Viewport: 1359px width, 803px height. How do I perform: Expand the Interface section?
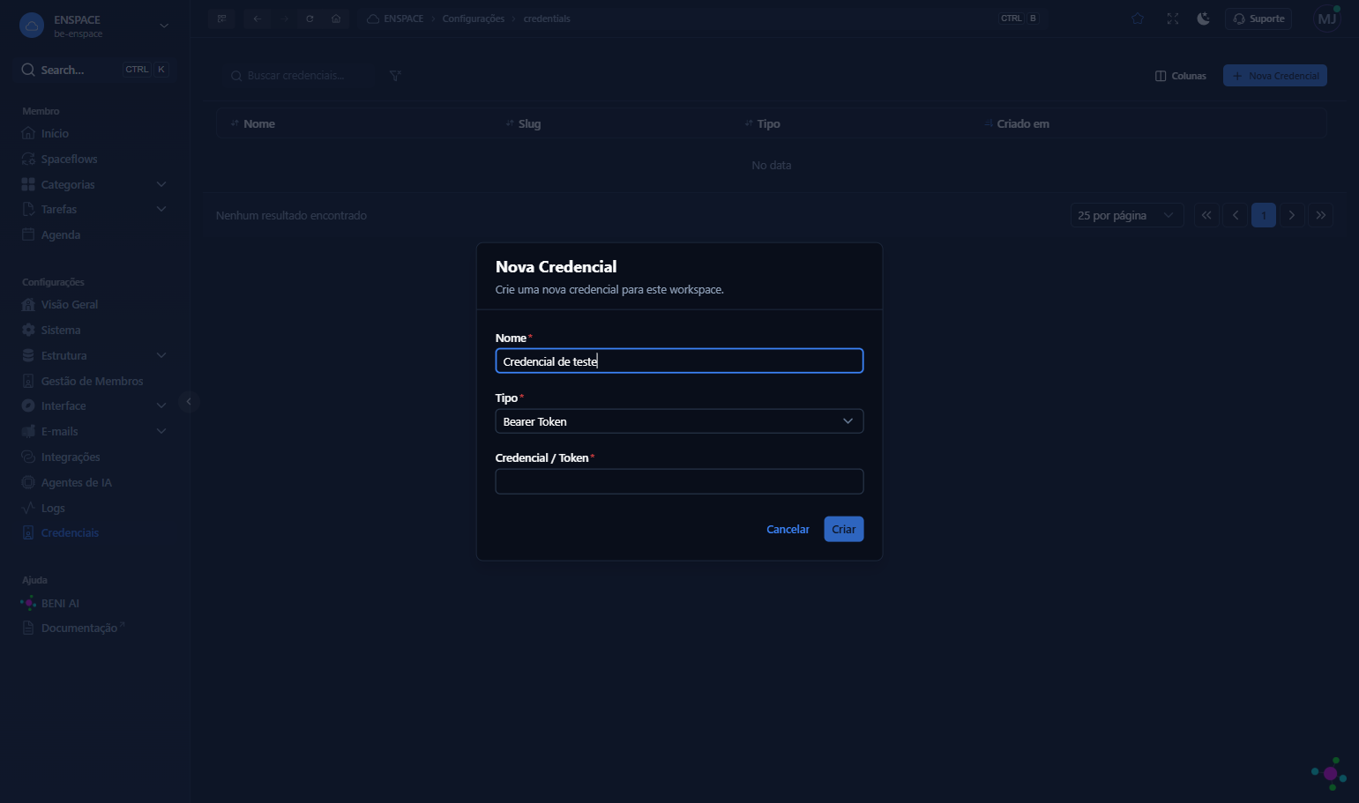coord(161,405)
